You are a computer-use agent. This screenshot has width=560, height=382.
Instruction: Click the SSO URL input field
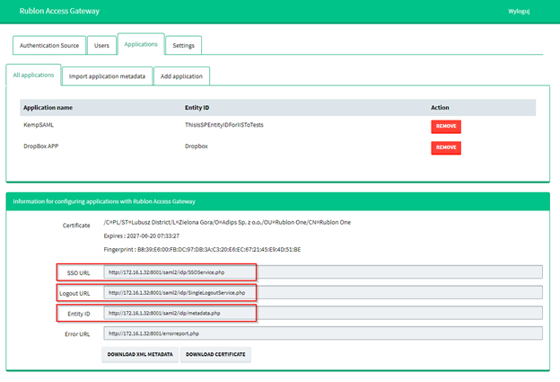[x=323, y=271]
